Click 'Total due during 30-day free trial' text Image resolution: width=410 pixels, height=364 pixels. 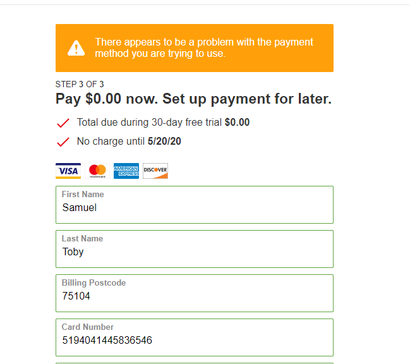(150, 123)
